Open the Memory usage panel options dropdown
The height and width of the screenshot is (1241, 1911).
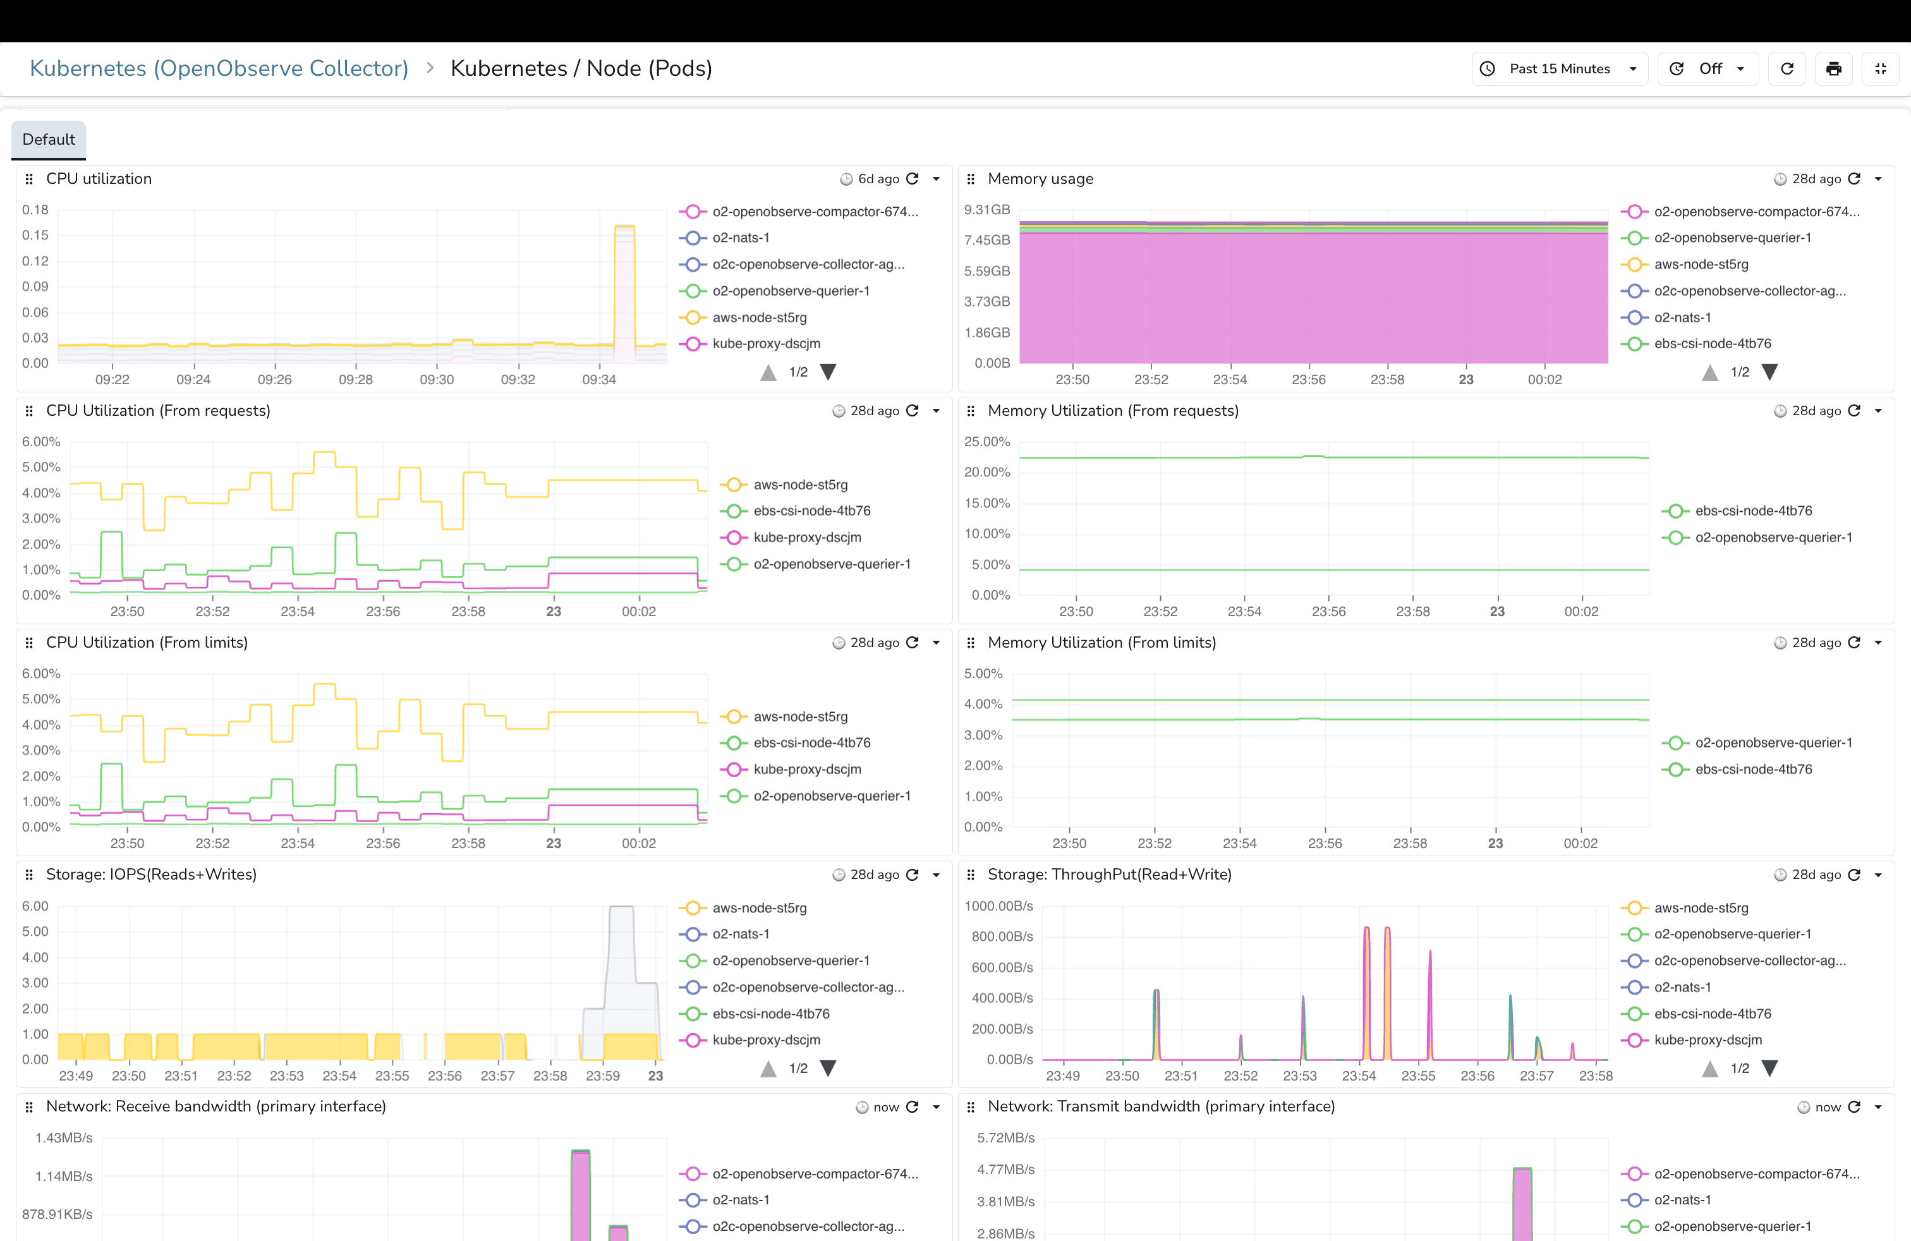coord(1879,178)
